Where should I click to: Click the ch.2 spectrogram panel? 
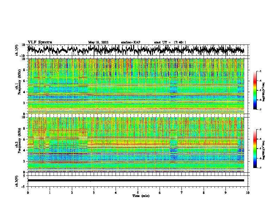(x=136, y=145)
